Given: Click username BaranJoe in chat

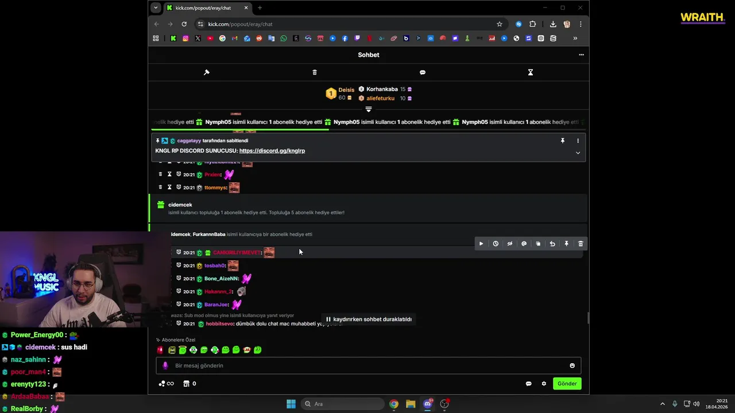Looking at the screenshot, I should [x=216, y=305].
